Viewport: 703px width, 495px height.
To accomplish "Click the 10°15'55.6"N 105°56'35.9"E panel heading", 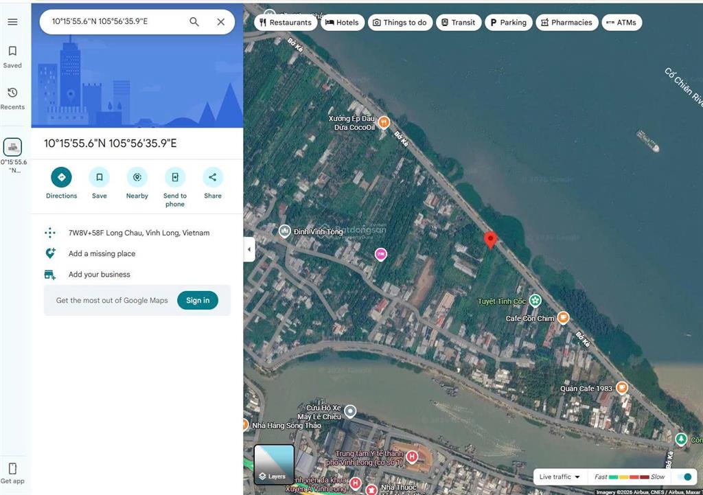I will click(111, 143).
